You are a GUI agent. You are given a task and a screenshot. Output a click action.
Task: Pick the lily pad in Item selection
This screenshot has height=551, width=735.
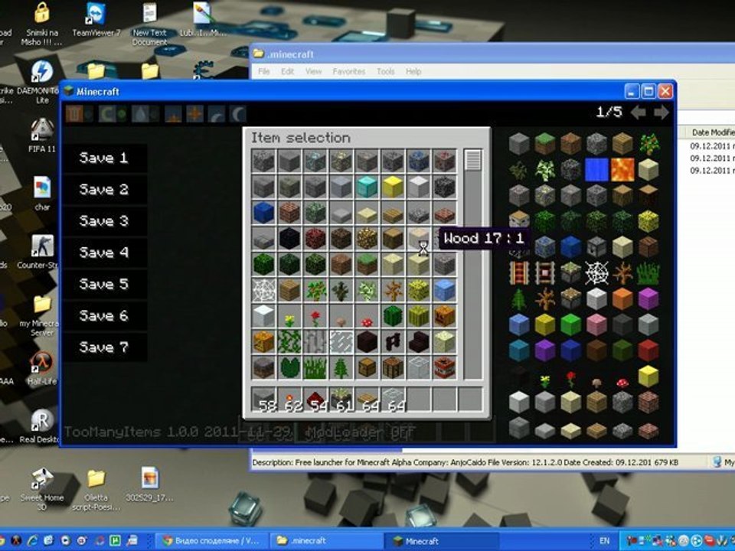point(289,368)
